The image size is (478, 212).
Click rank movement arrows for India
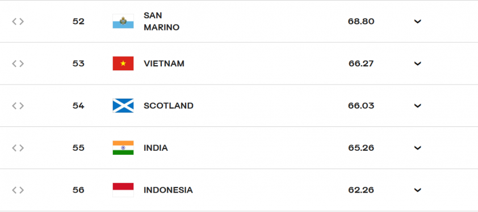pyautogui.click(x=18, y=148)
